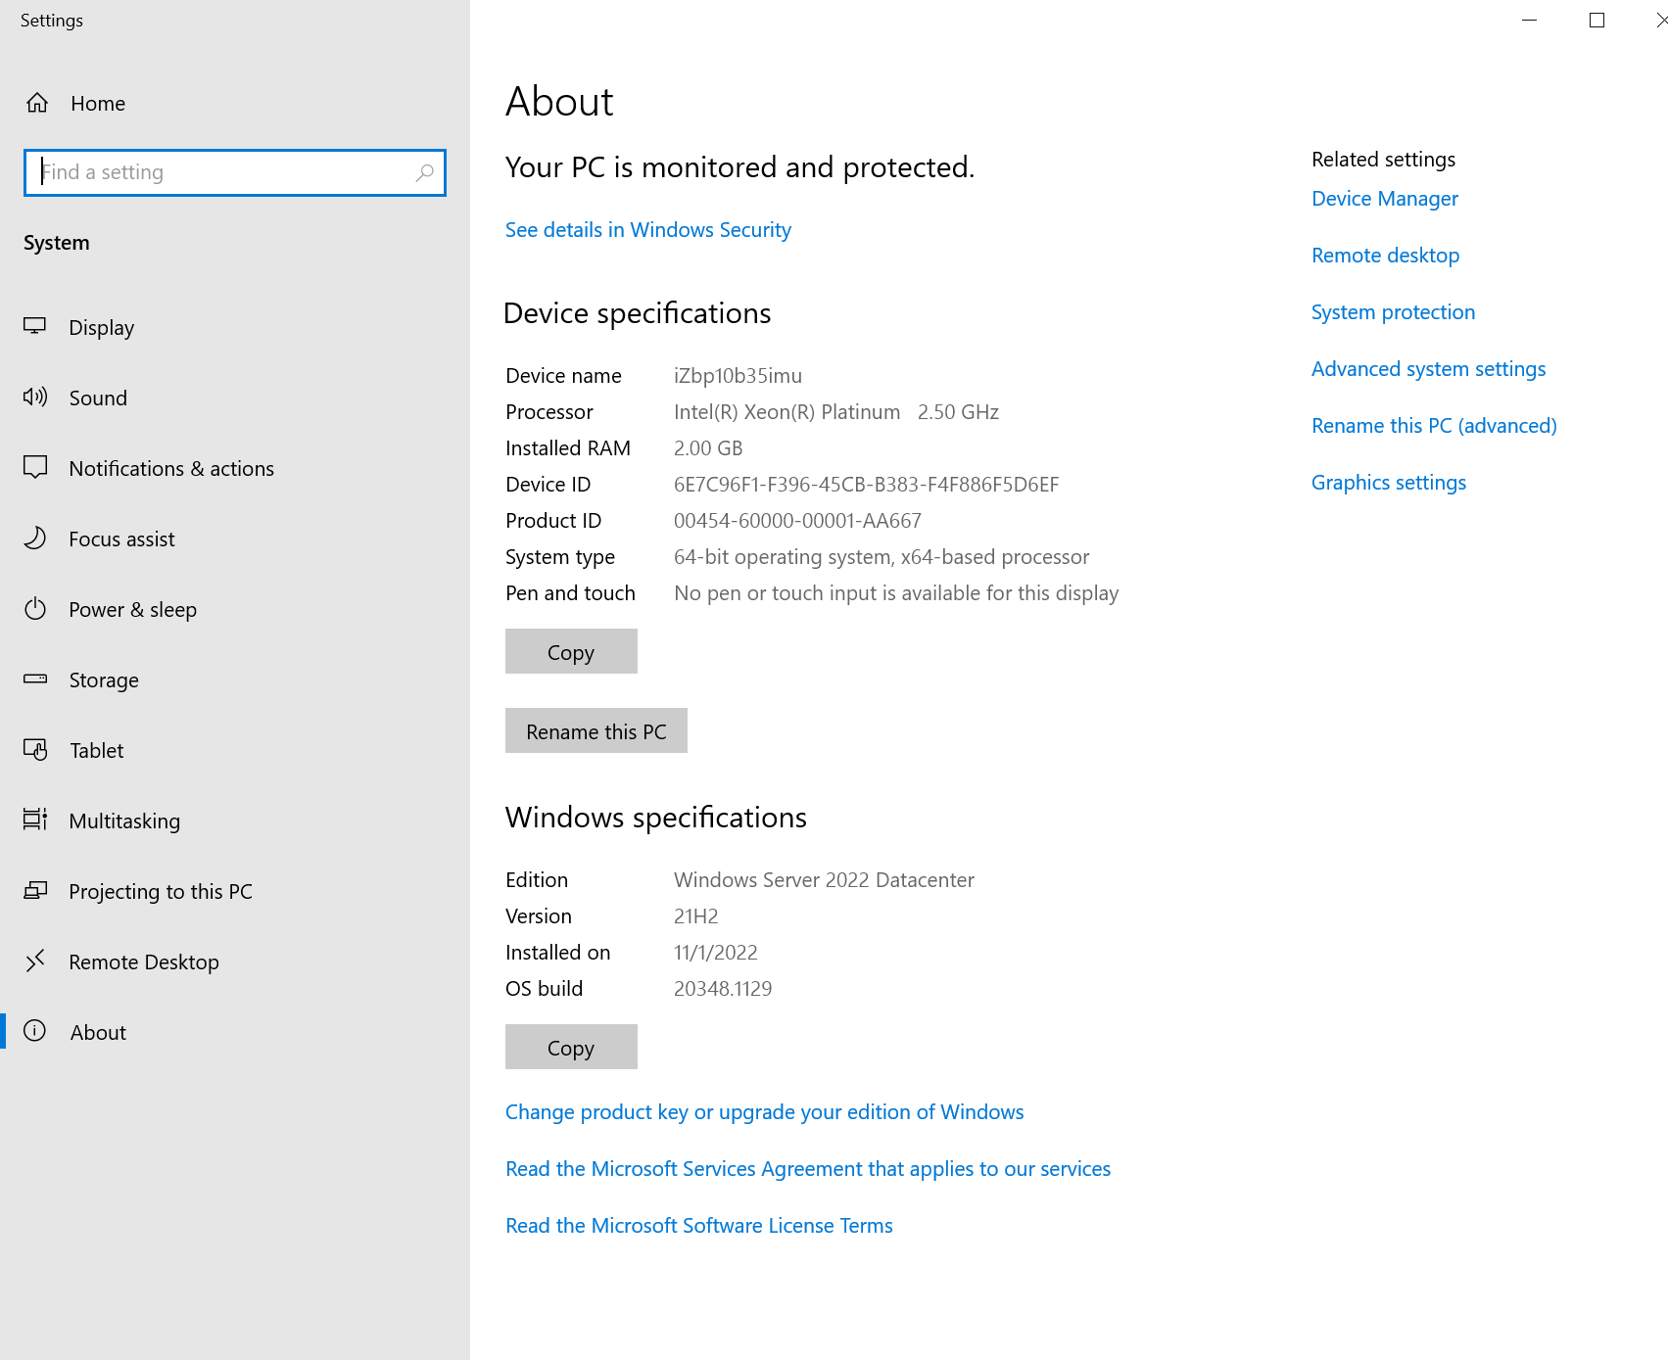Copy the Windows specifications
The image size is (1668, 1360).
[571, 1048]
